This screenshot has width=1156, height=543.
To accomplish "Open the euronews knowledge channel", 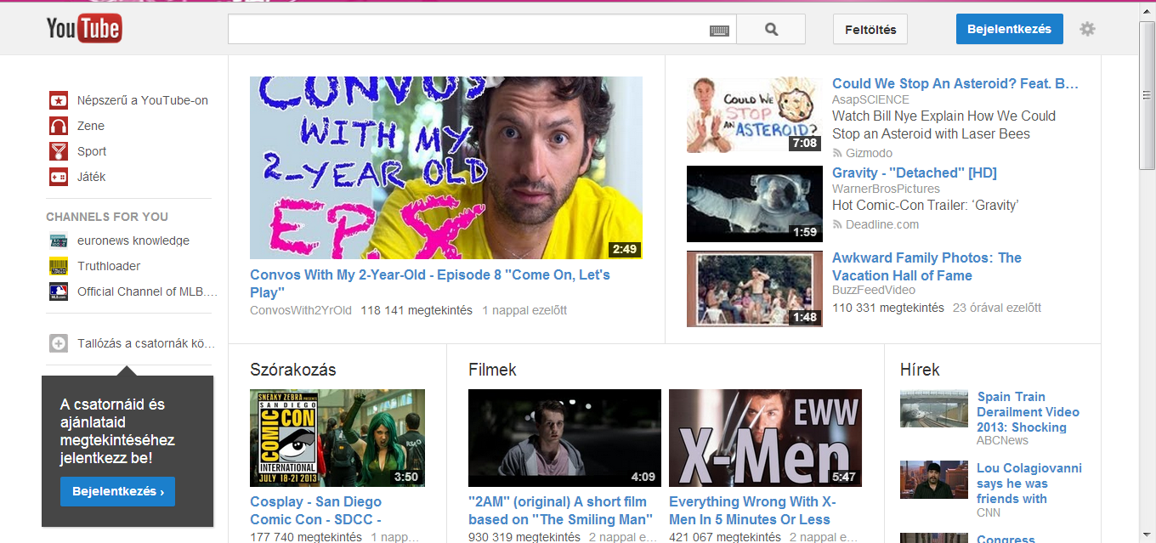I will tap(133, 240).
